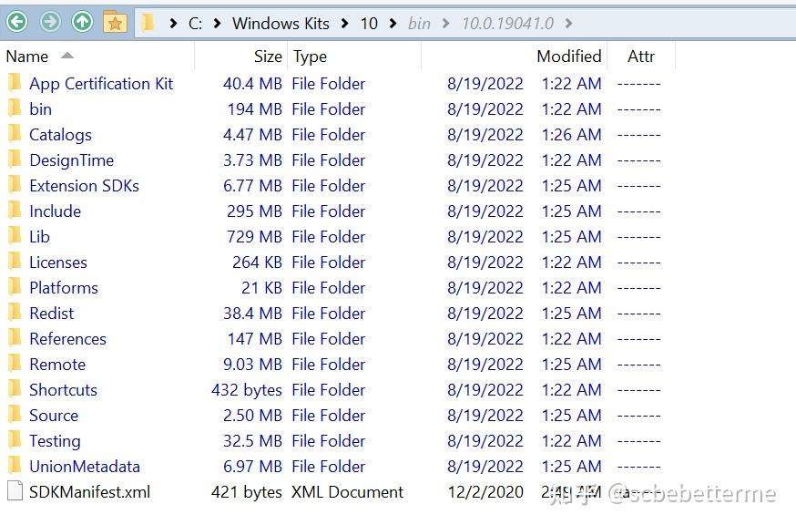Click folder icon next to Include
Image resolution: width=796 pixels, height=525 pixels.
(x=15, y=211)
